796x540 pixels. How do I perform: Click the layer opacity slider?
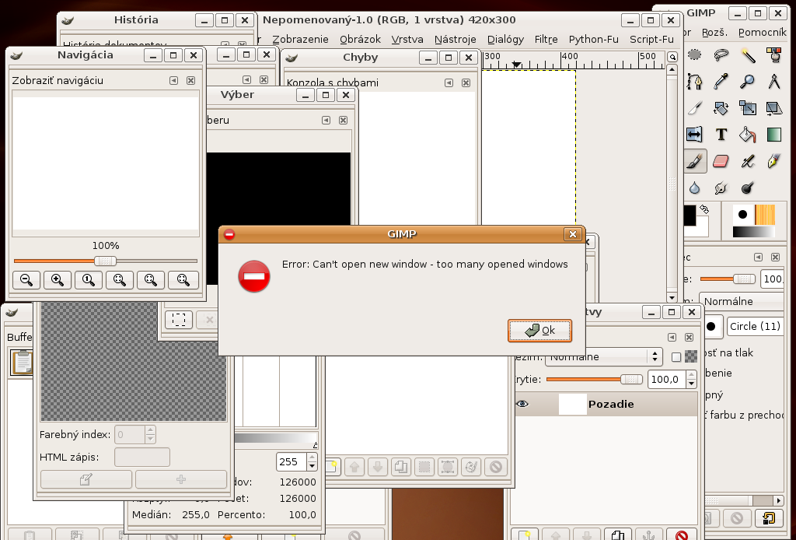595,379
